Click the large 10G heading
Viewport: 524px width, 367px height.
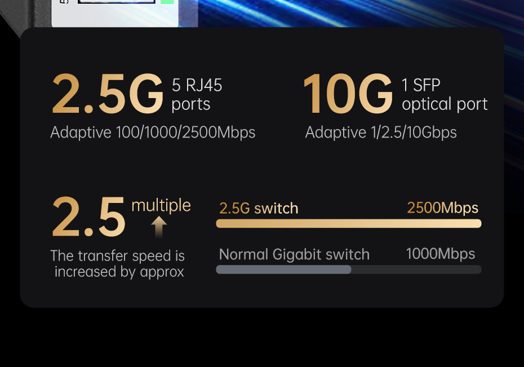pyautogui.click(x=347, y=94)
